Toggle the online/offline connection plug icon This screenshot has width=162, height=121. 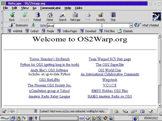(12, 111)
